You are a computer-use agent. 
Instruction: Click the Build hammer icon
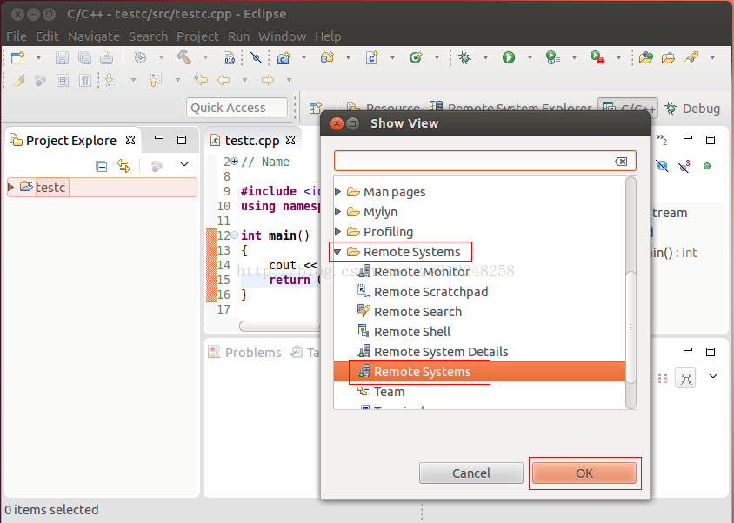183,57
